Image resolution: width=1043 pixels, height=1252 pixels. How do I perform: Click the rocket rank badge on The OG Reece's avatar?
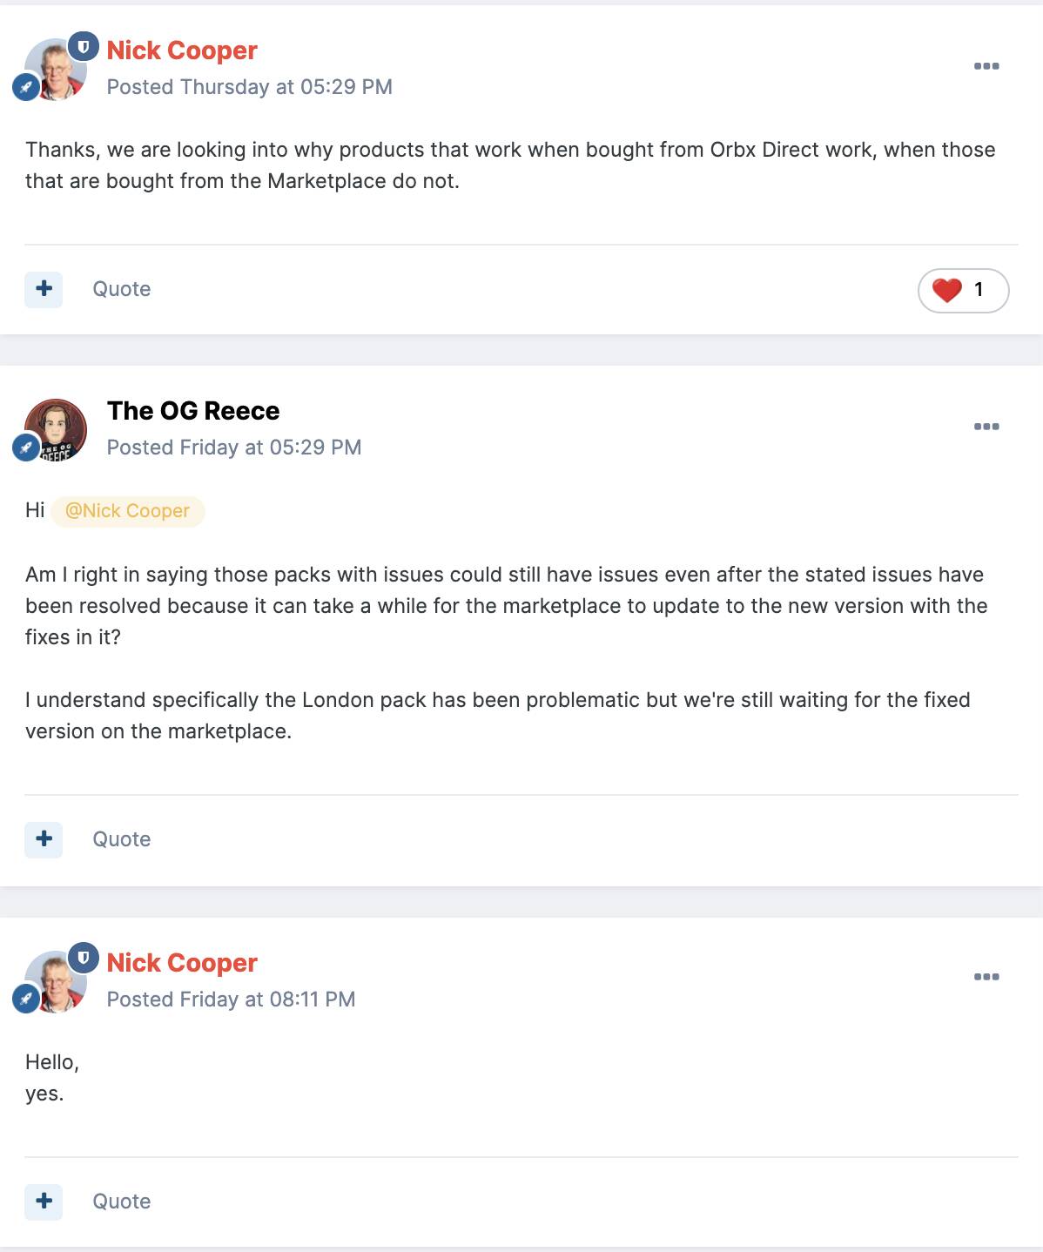(x=25, y=448)
